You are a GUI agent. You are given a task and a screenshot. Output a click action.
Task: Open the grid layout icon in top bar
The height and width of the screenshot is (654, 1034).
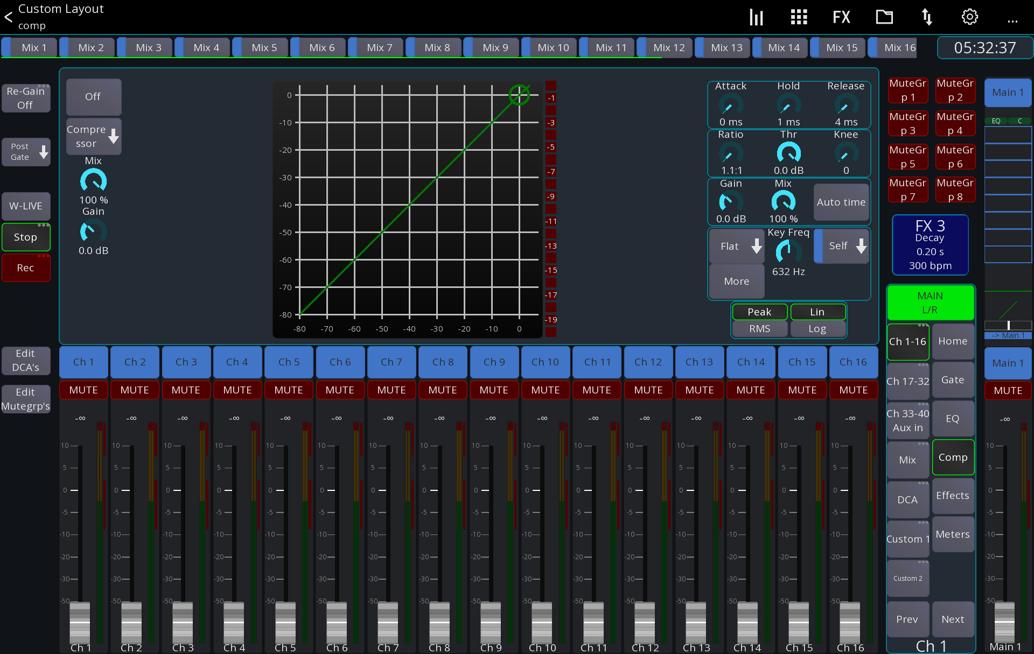(x=799, y=17)
